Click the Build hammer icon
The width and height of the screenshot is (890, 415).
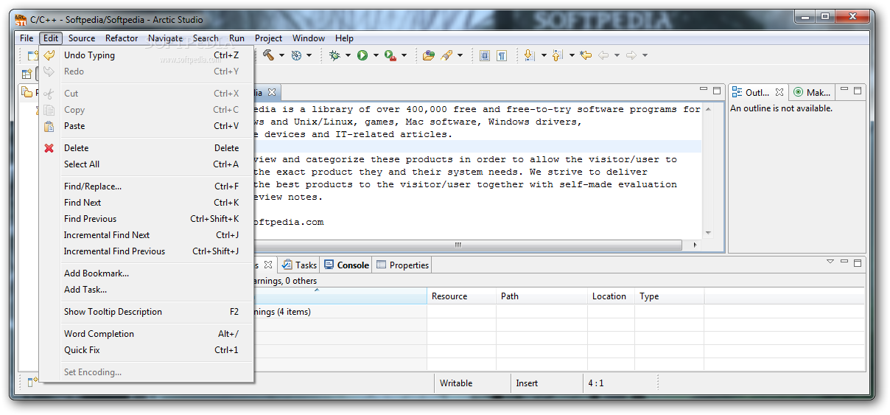[268, 55]
